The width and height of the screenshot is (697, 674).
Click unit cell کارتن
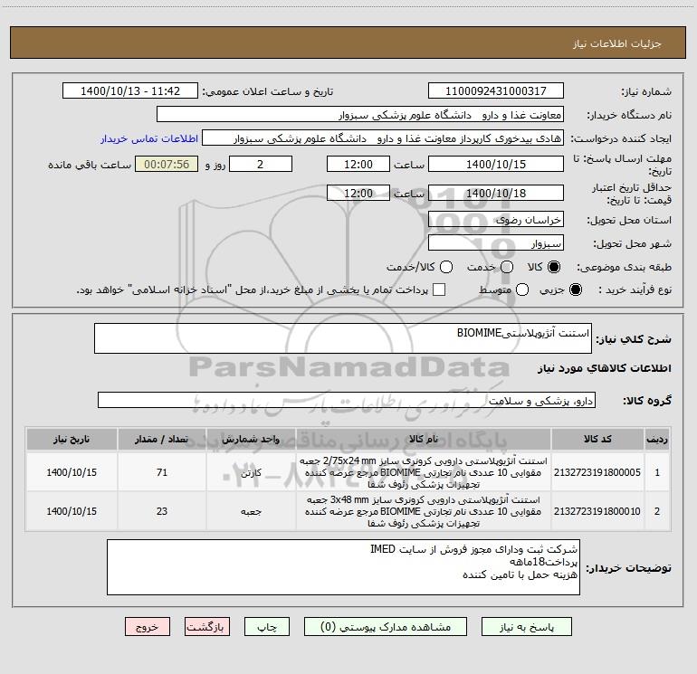[251, 472]
